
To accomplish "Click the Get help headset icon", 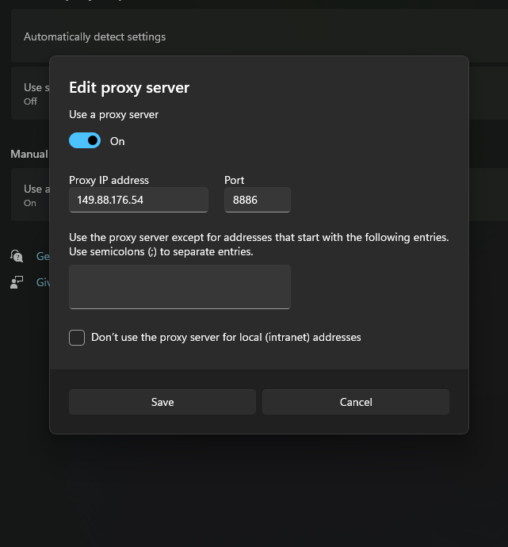I will [x=17, y=255].
